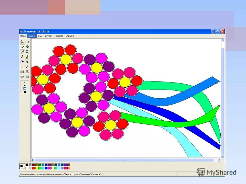Select the Curve tool

(x=27, y=67)
